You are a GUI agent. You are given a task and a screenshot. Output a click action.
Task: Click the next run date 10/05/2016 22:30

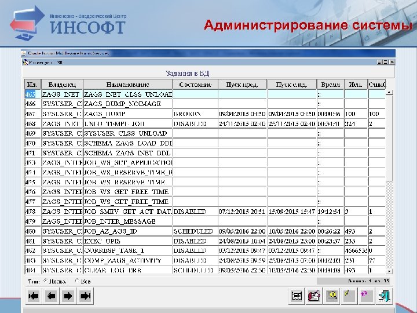pos(292,270)
